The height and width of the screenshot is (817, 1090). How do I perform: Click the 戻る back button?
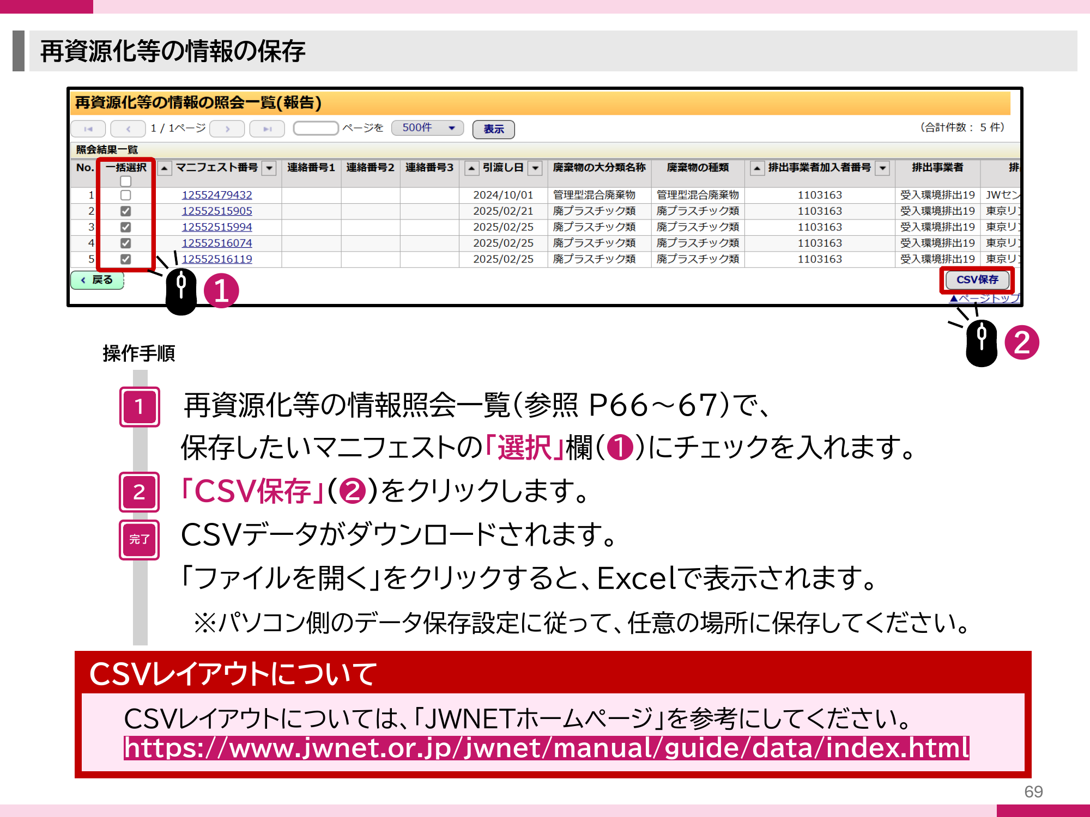coord(98,280)
